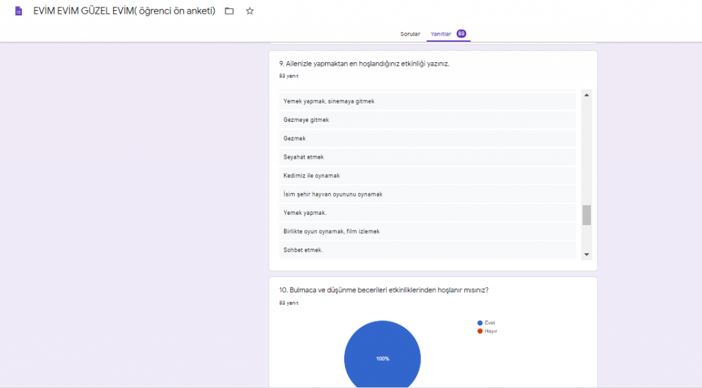Click the blue 100% pie chart slice
Screen dimensions: 702x388
click(382, 358)
